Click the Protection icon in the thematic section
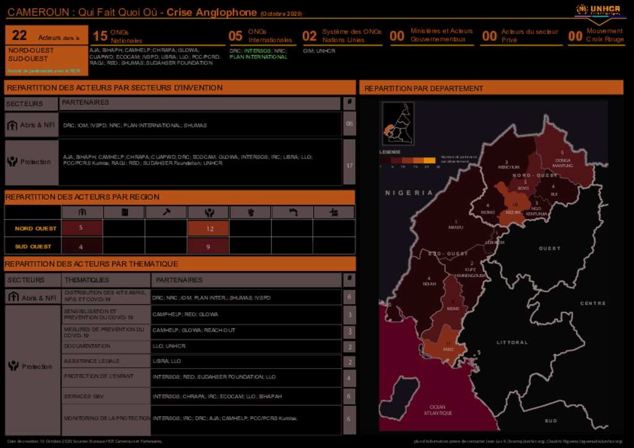The image size is (634, 448). pos(13,366)
